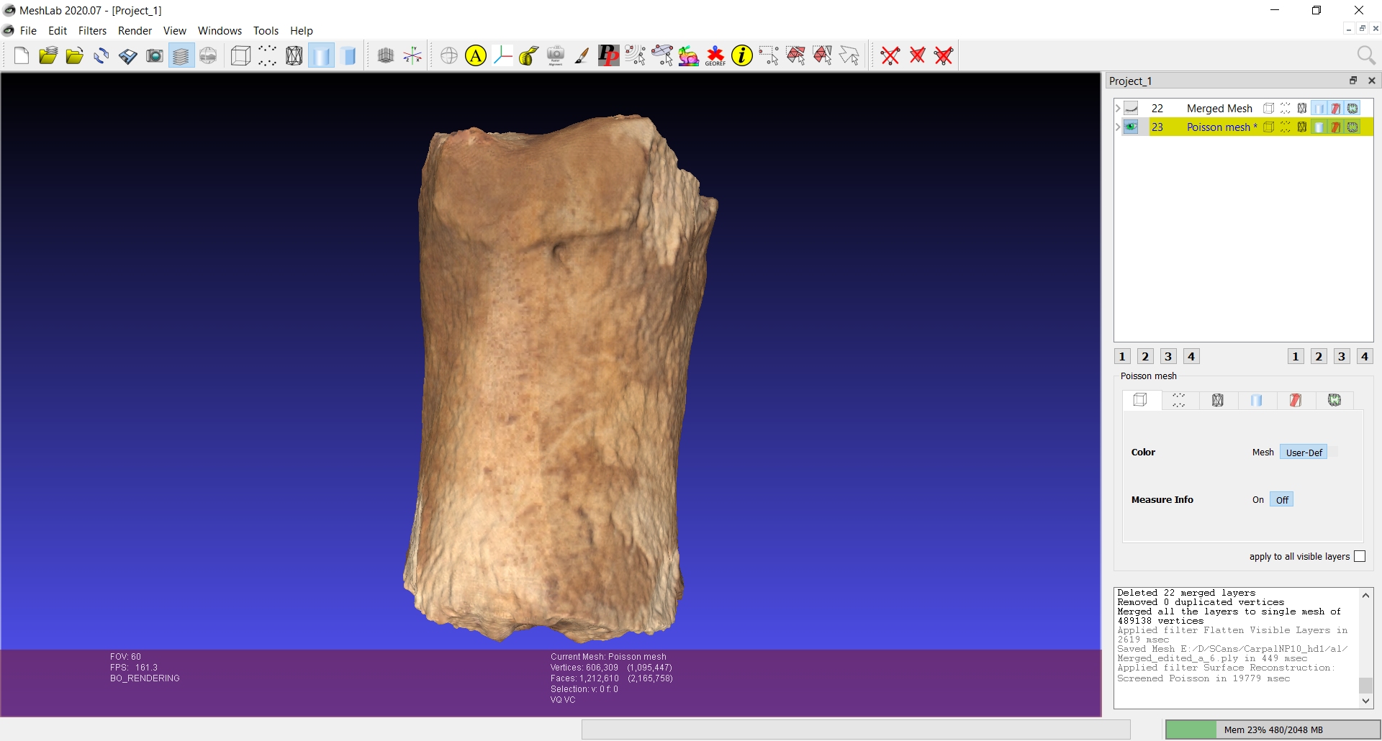Expand the Merged Mesh layer row
This screenshot has width=1382, height=741.
pos(1118,108)
